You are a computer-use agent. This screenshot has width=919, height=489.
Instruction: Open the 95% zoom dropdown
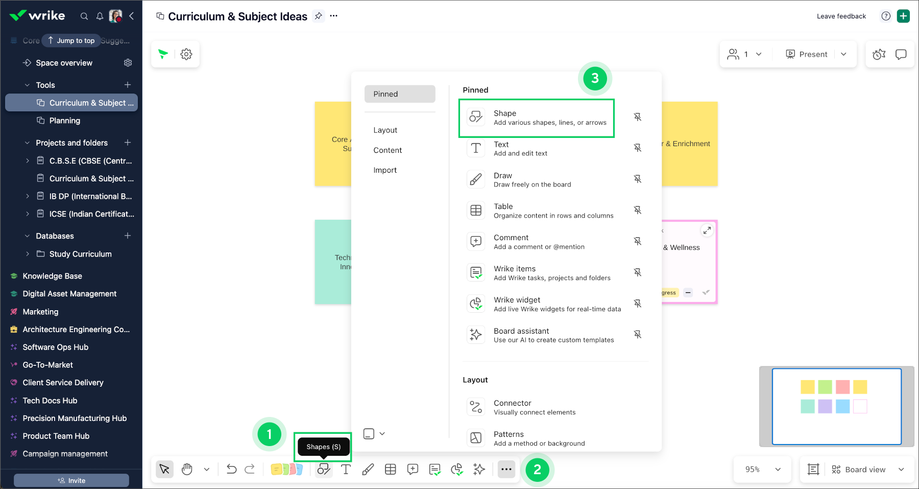(763, 469)
